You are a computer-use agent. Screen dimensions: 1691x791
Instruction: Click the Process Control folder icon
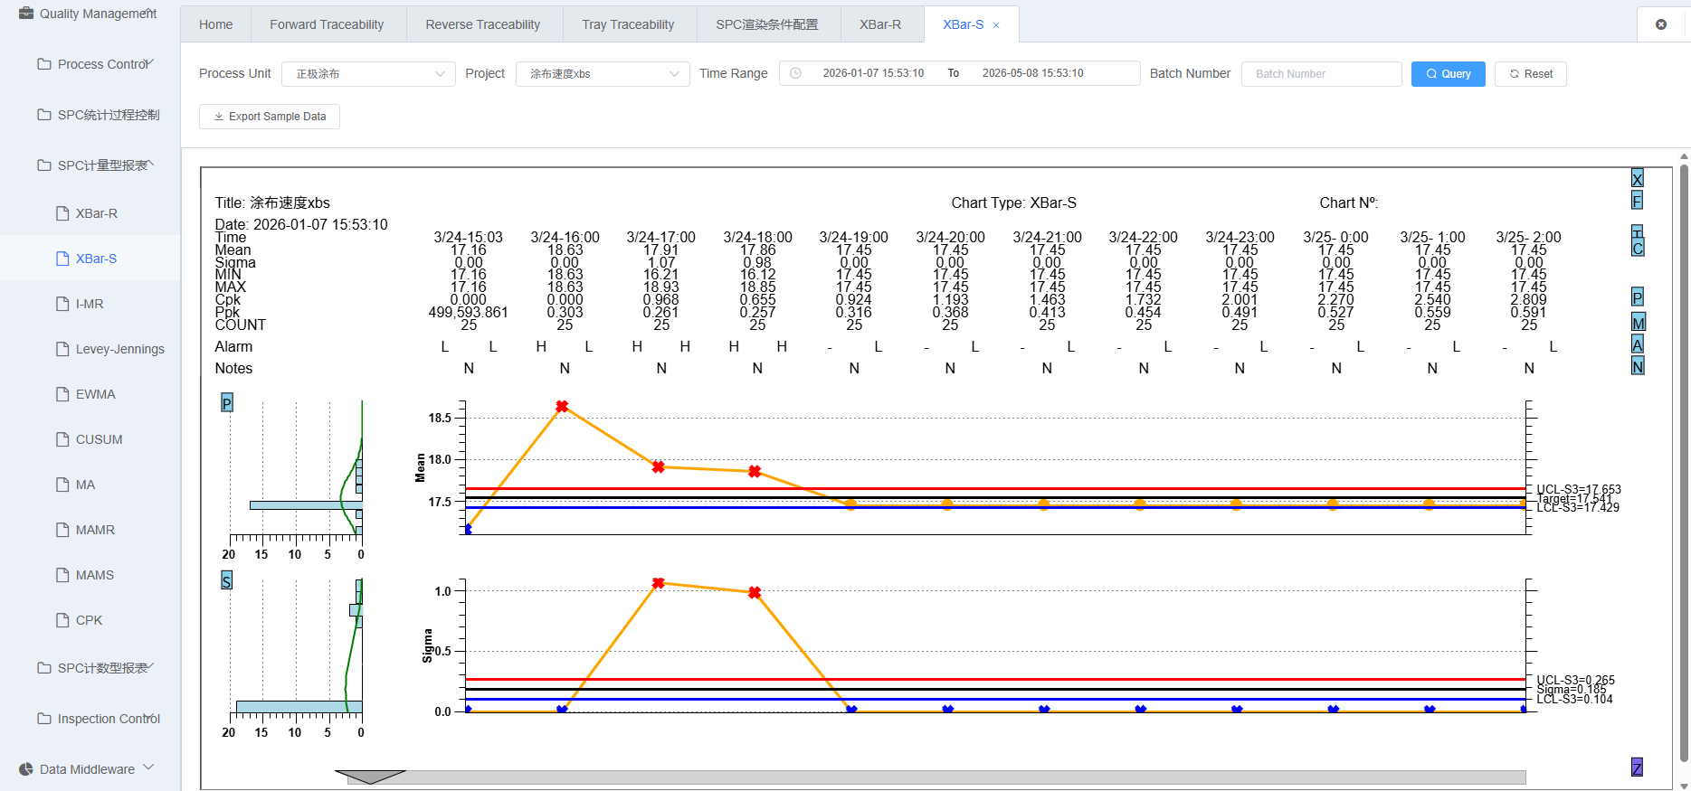tap(44, 64)
